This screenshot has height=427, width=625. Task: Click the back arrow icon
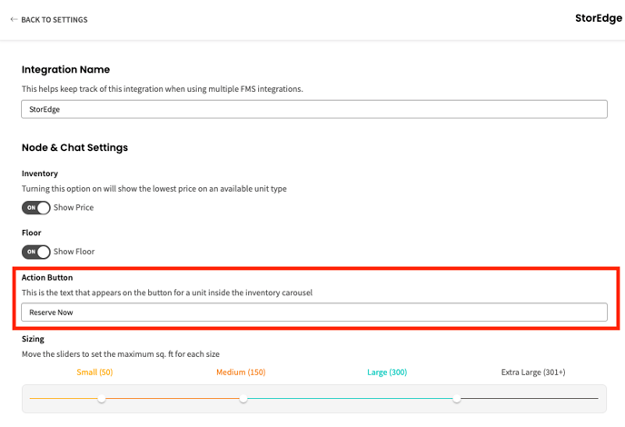pos(14,19)
